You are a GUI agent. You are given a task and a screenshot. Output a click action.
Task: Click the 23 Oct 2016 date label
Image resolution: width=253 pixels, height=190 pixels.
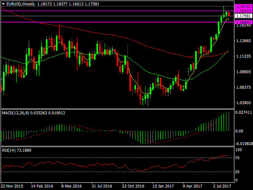click(x=133, y=186)
